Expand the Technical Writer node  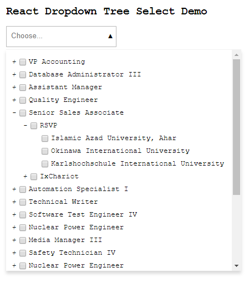coord(14,202)
